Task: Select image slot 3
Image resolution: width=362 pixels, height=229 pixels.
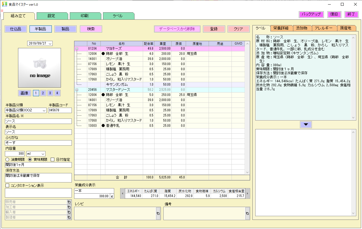Action: tap(50, 93)
